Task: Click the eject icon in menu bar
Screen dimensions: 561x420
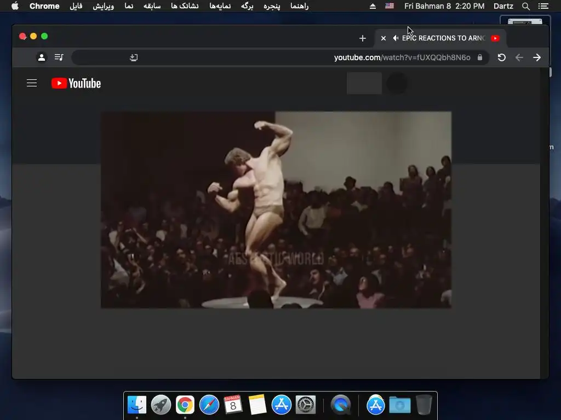Action: 373,6
